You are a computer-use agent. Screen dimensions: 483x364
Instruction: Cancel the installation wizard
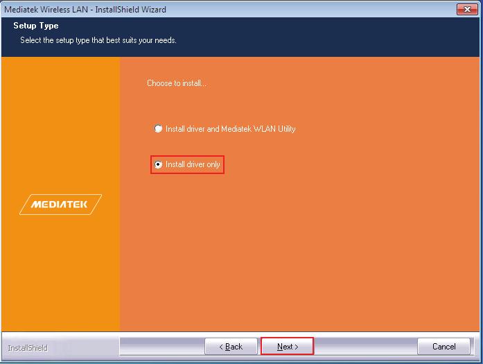pyautogui.click(x=444, y=347)
